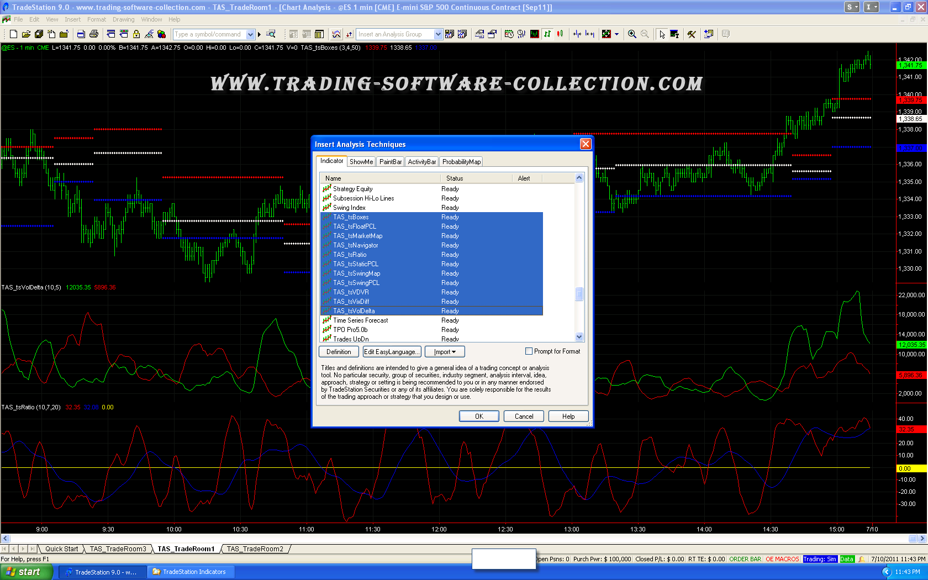The width and height of the screenshot is (928, 580).
Task: Click the Print toolbar icon
Action: coord(94,34)
